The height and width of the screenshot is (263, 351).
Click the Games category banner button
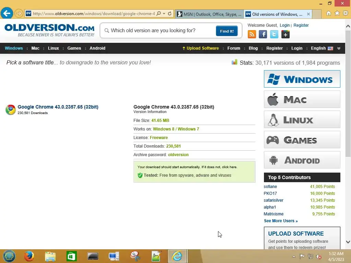302,140
